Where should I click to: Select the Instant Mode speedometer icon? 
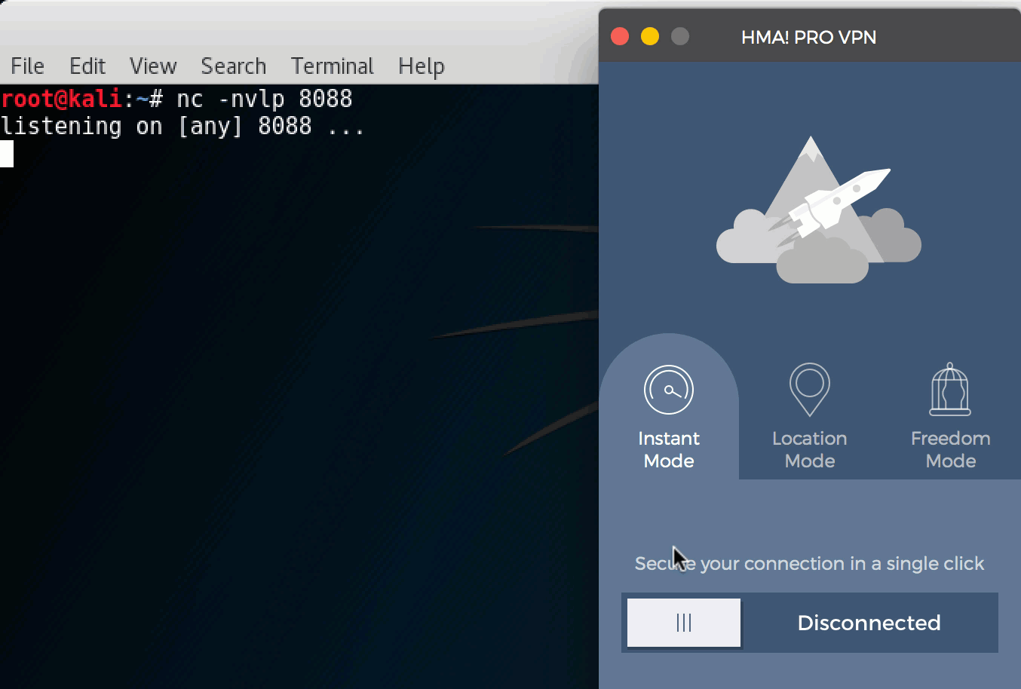tap(669, 390)
